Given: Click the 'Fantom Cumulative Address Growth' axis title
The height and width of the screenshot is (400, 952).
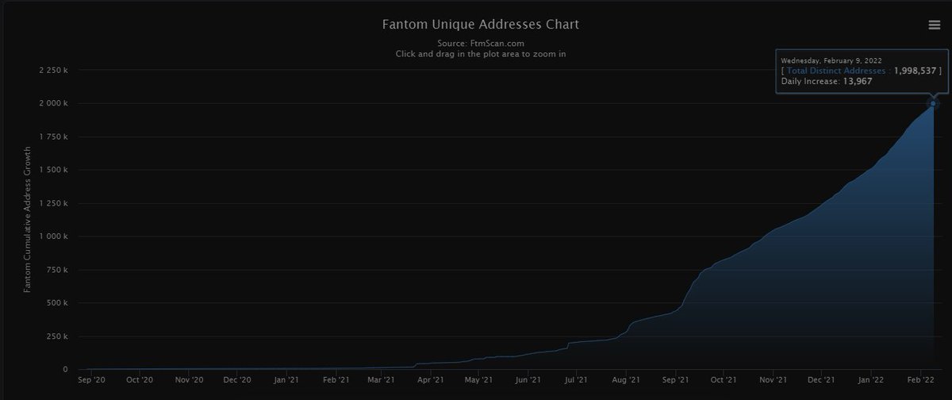Looking at the screenshot, I should pyautogui.click(x=27, y=219).
